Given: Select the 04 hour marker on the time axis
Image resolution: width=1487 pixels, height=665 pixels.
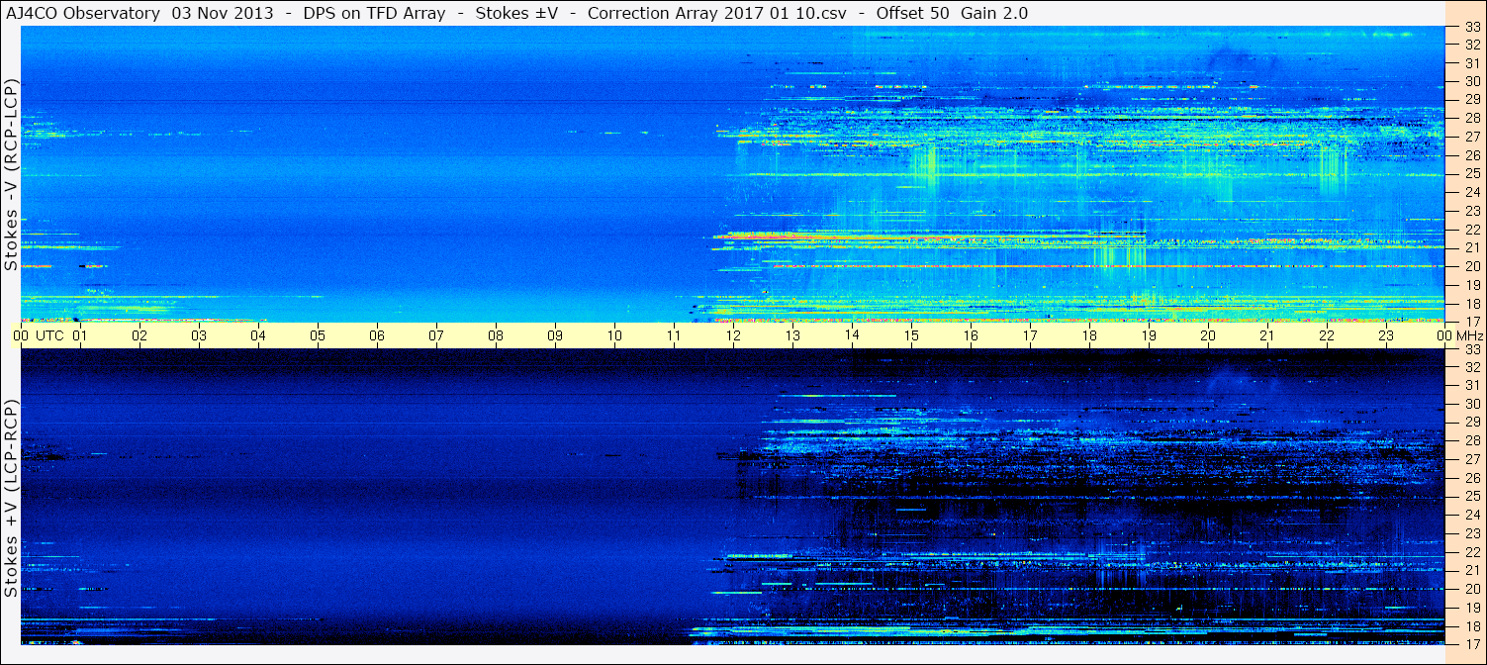Looking at the screenshot, I should click(x=258, y=335).
